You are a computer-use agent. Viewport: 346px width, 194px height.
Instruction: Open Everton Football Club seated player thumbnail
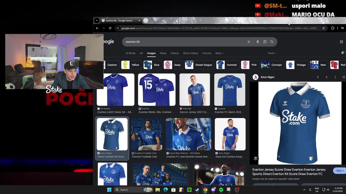click(x=147, y=134)
